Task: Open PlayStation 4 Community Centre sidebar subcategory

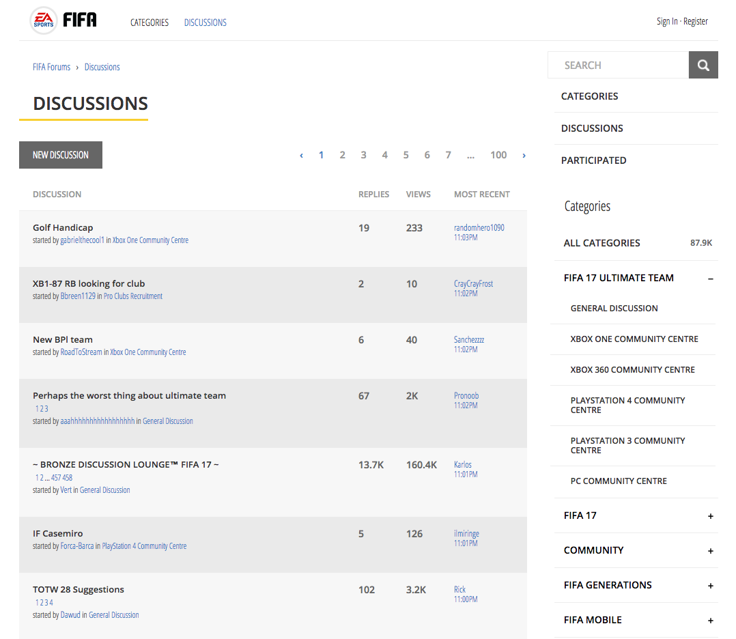Action: (627, 406)
